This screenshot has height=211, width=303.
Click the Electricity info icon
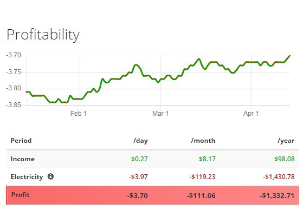click(x=50, y=176)
